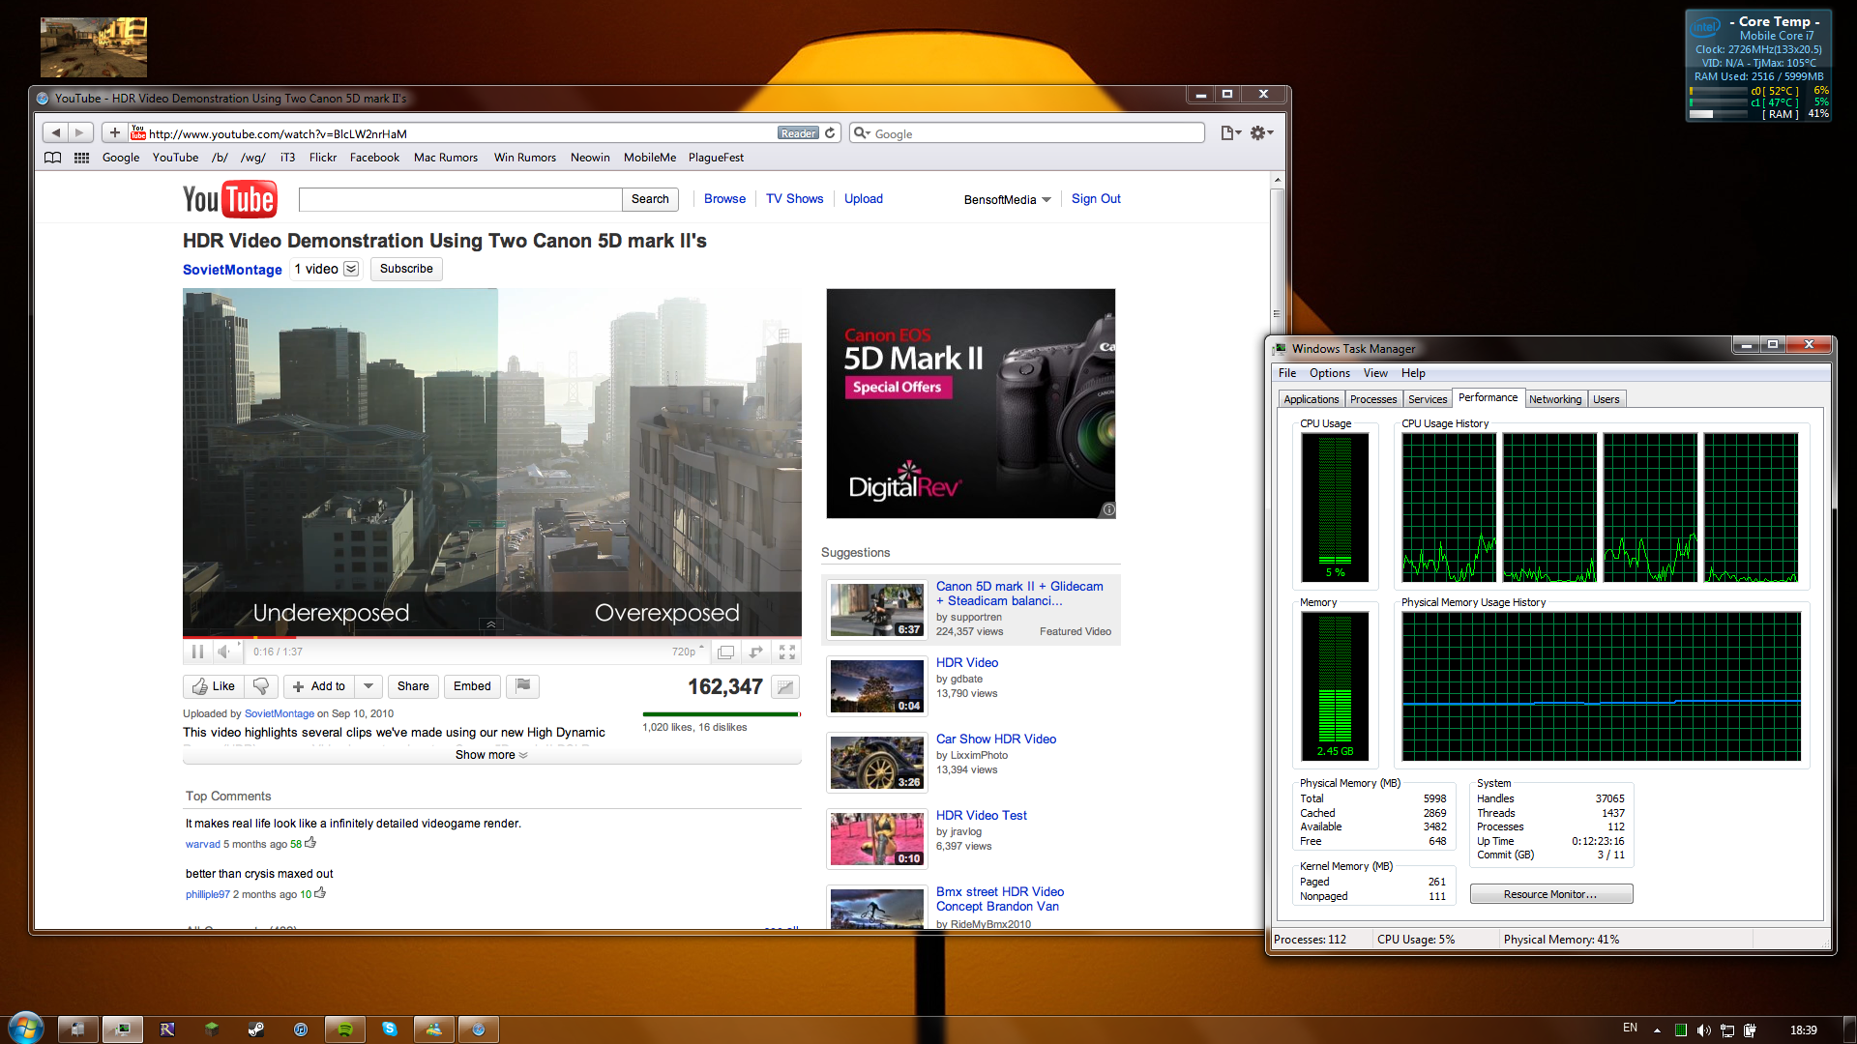Image resolution: width=1857 pixels, height=1044 pixels.
Task: Switch to the Applications tab
Action: [1312, 399]
